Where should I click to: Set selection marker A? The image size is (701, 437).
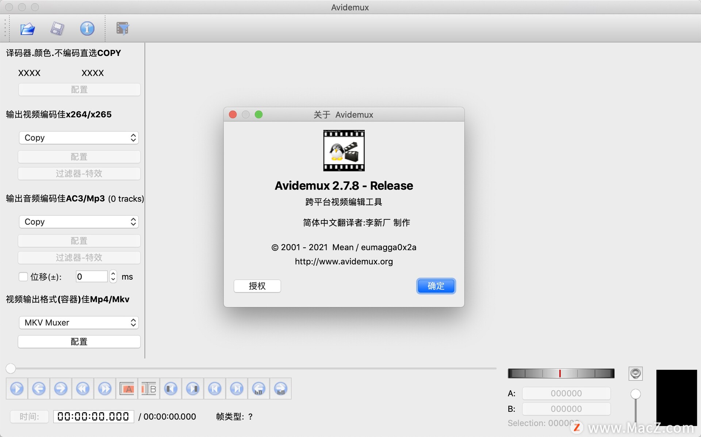[127, 388]
